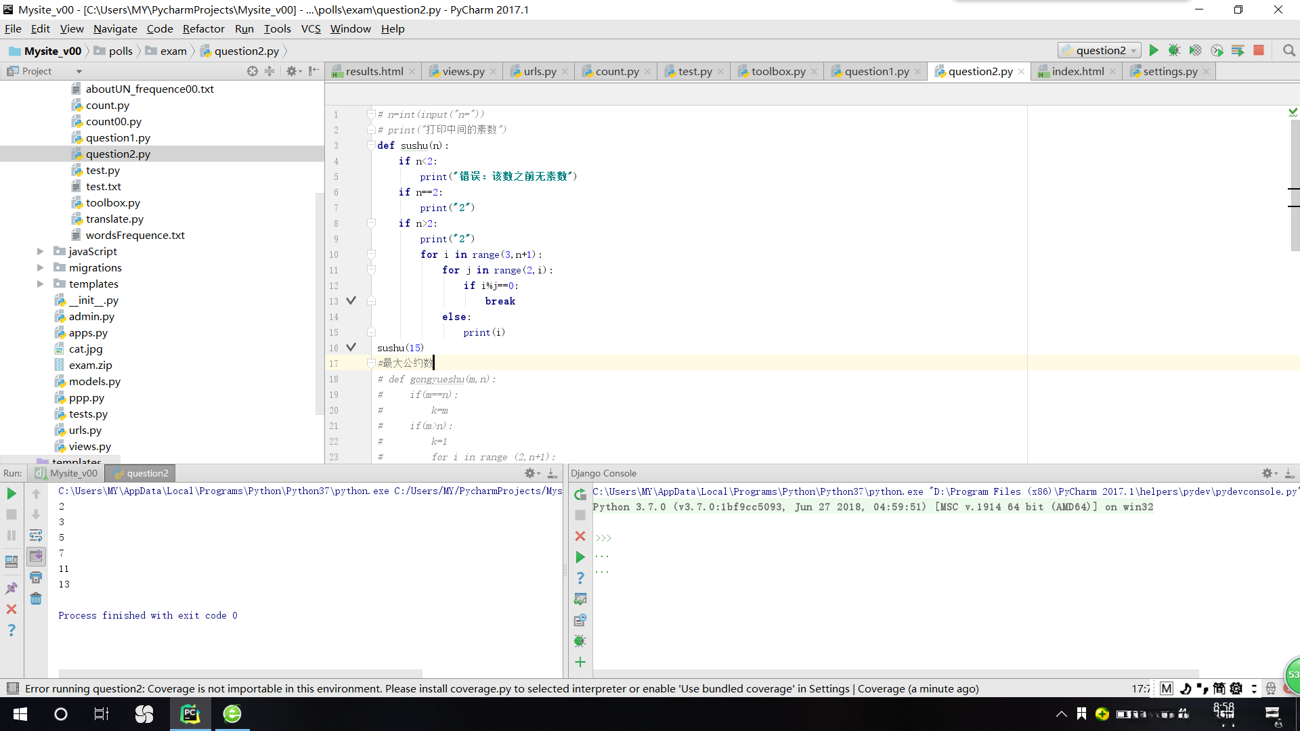Open Windows Start menu on taskbar
This screenshot has height=731, width=1300.
[20, 714]
